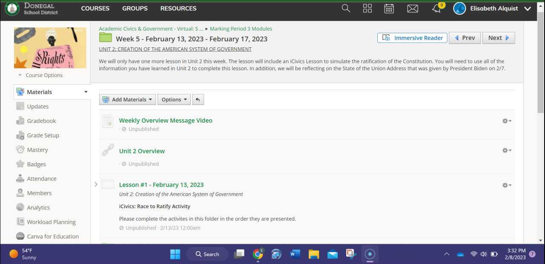Open Badges in the sidebar
Image resolution: width=545 pixels, height=264 pixels.
(36, 164)
